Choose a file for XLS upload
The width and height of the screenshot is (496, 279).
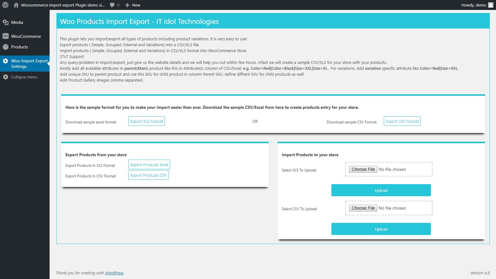363,169
